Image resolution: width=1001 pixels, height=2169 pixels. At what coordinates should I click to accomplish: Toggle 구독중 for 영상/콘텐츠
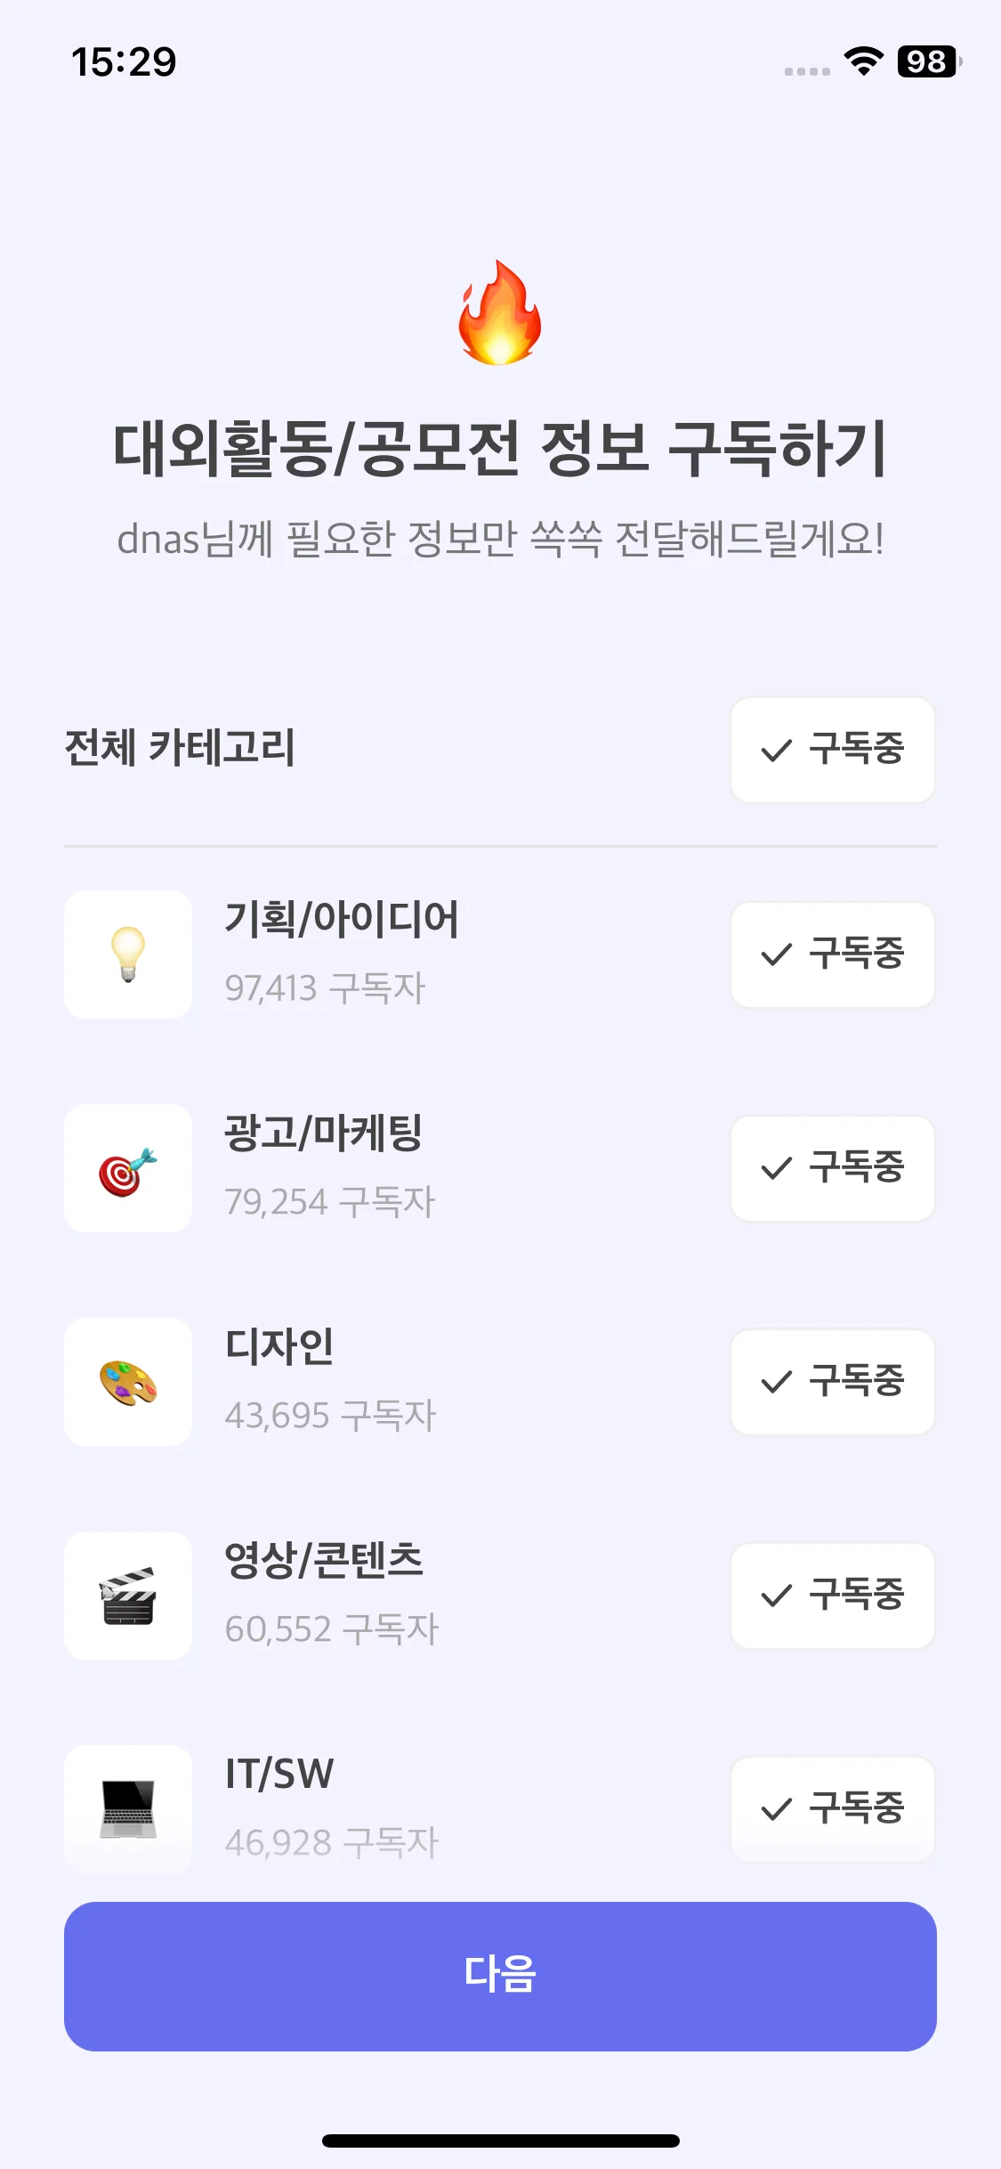pos(833,1596)
